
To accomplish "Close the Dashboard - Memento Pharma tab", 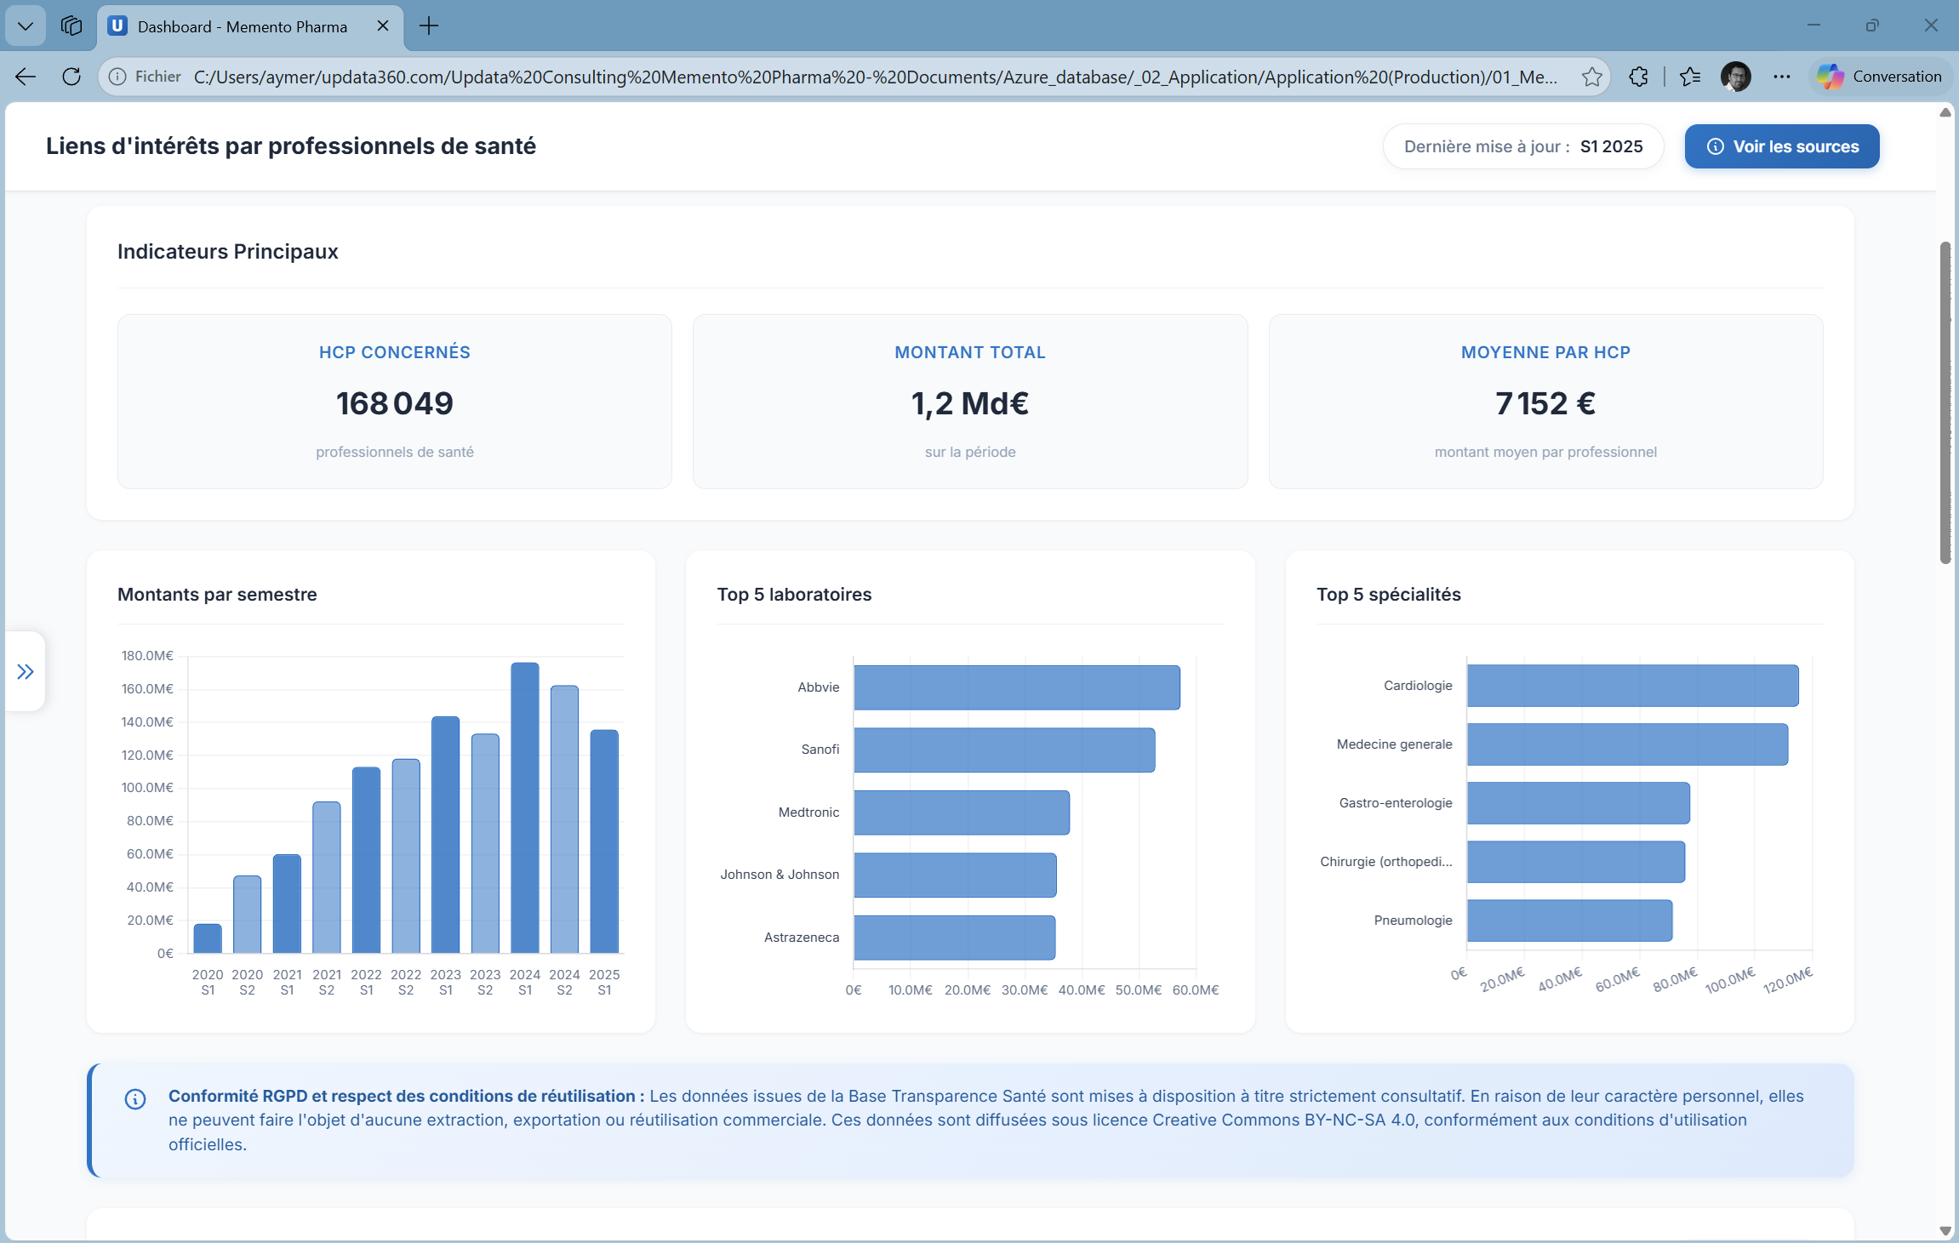I will click(383, 26).
